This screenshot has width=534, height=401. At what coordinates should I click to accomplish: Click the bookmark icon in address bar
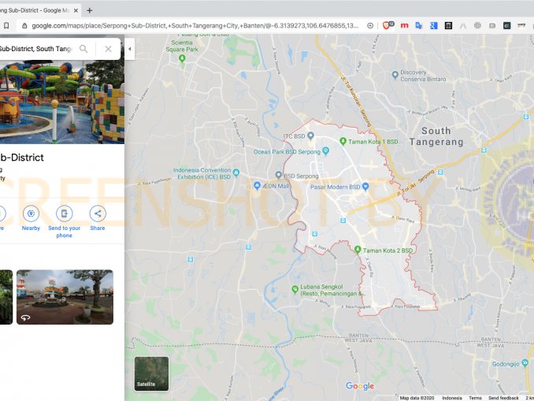point(6,26)
